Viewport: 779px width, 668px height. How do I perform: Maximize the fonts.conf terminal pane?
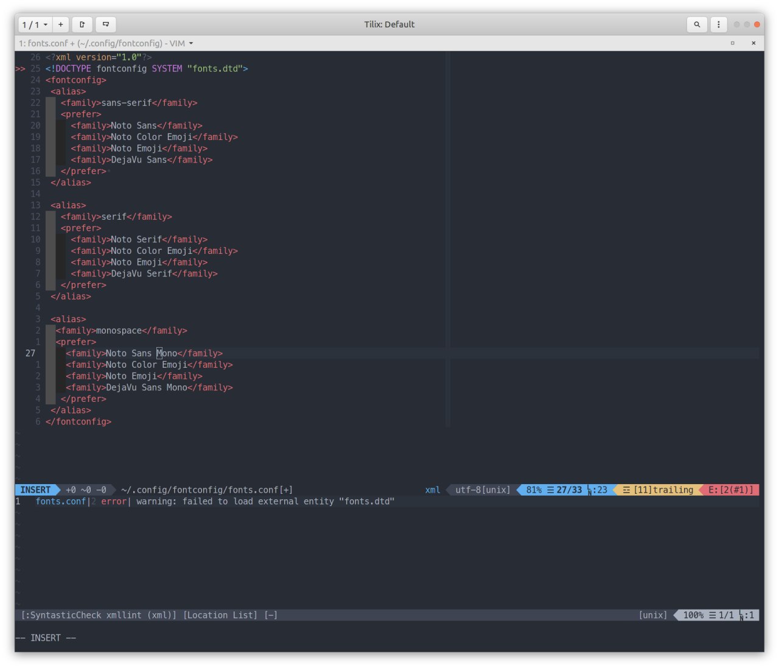coord(732,43)
